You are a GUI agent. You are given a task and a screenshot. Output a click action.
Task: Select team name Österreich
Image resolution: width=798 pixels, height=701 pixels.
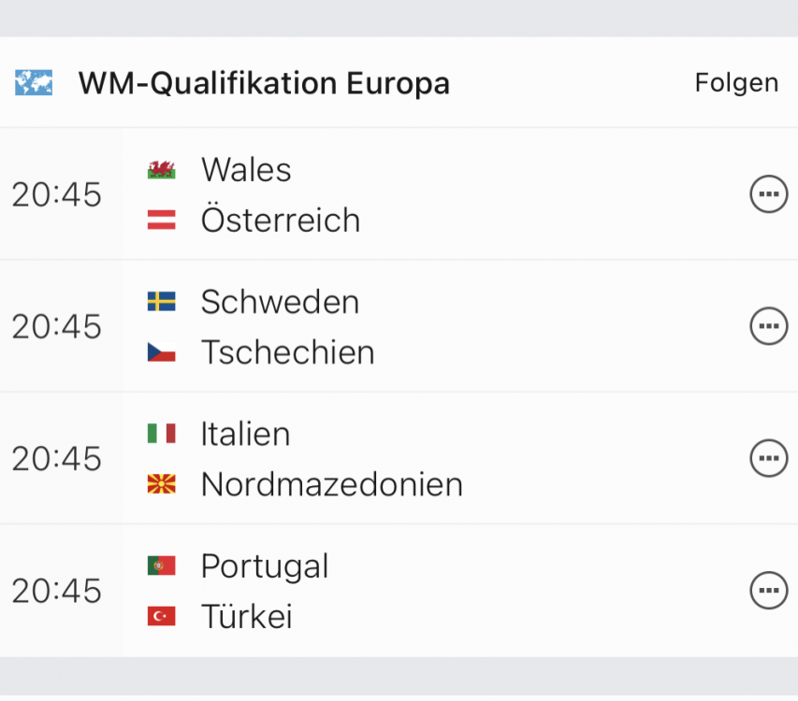pyautogui.click(x=281, y=219)
